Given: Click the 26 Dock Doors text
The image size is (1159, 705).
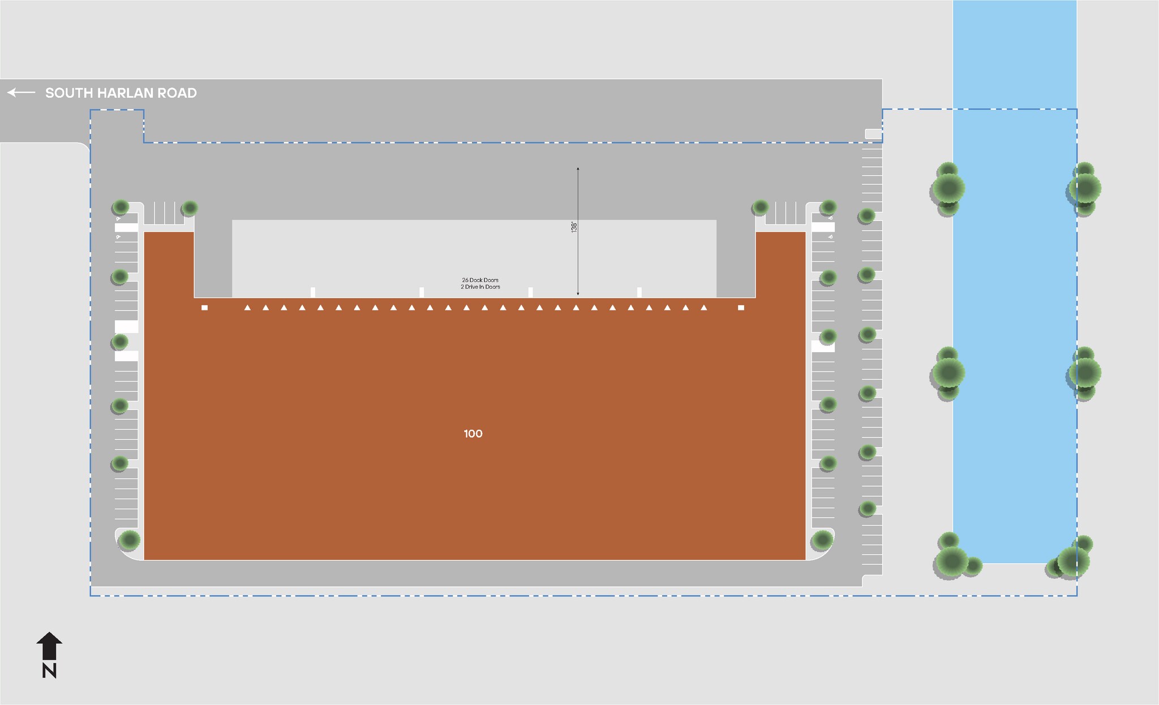Looking at the screenshot, I should (480, 280).
